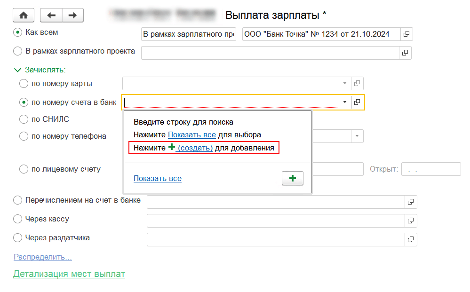
Task: Open dropdown arrow of account number field
Action: point(344,102)
